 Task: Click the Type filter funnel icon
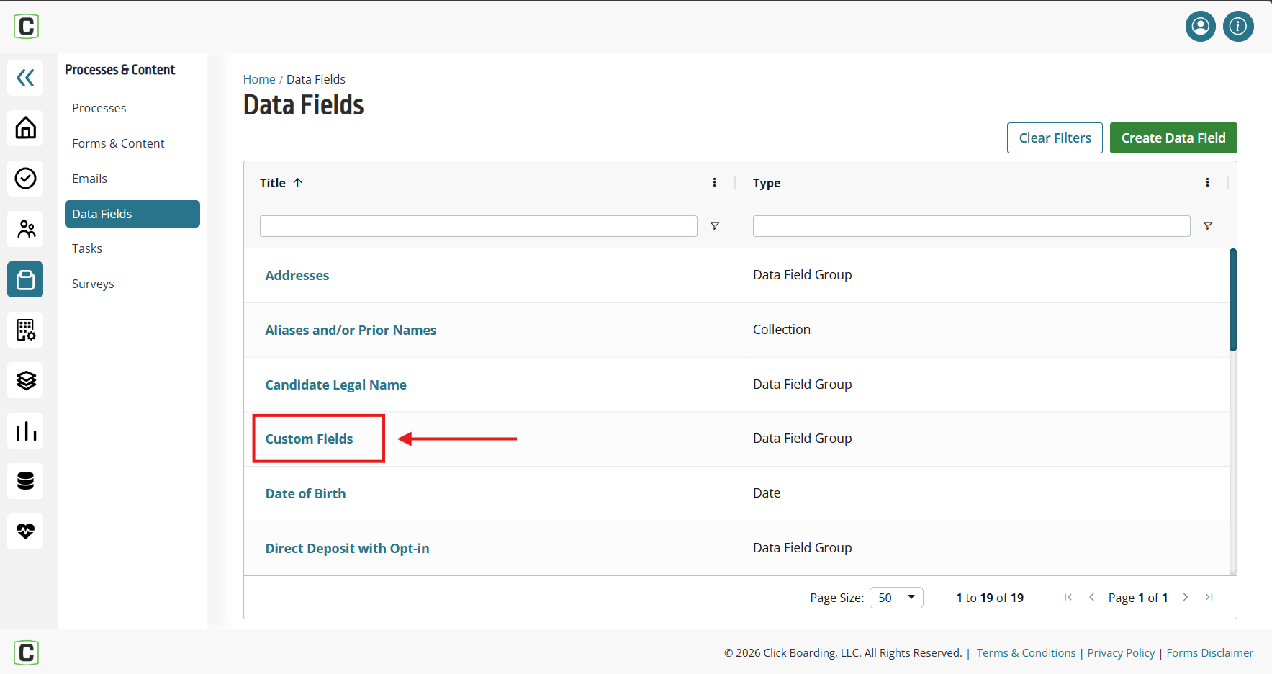point(1208,226)
